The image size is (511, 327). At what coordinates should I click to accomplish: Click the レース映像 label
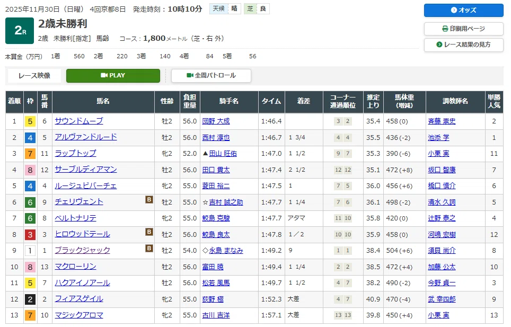(34, 76)
